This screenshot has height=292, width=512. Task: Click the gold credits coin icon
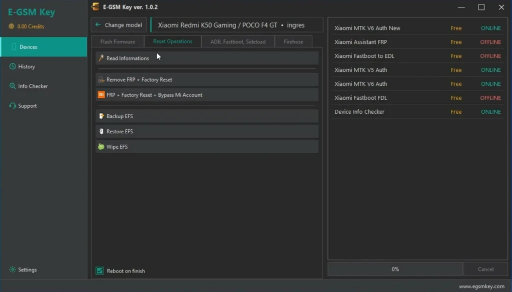(x=11, y=26)
